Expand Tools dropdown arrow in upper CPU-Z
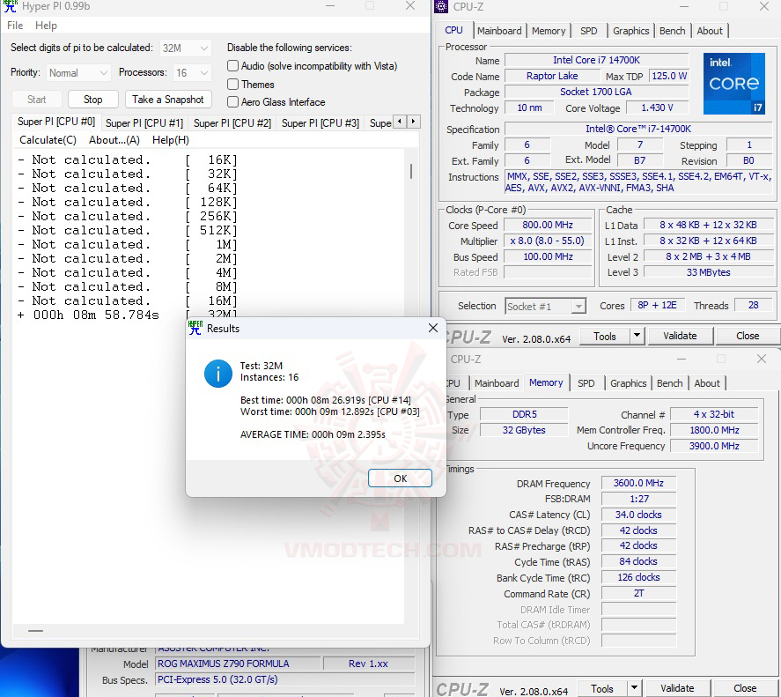This screenshot has width=781, height=697. tap(637, 336)
